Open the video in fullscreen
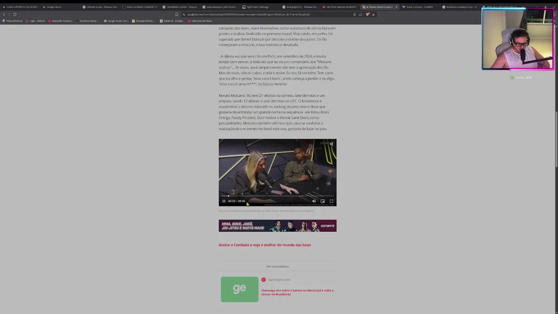 pos(331,201)
